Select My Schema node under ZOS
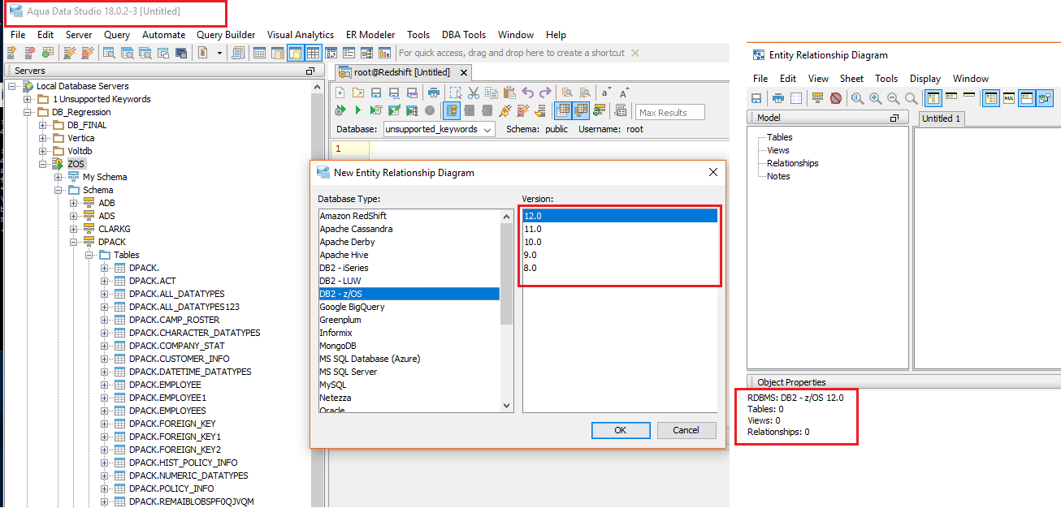The height and width of the screenshot is (508, 1061). pos(105,177)
